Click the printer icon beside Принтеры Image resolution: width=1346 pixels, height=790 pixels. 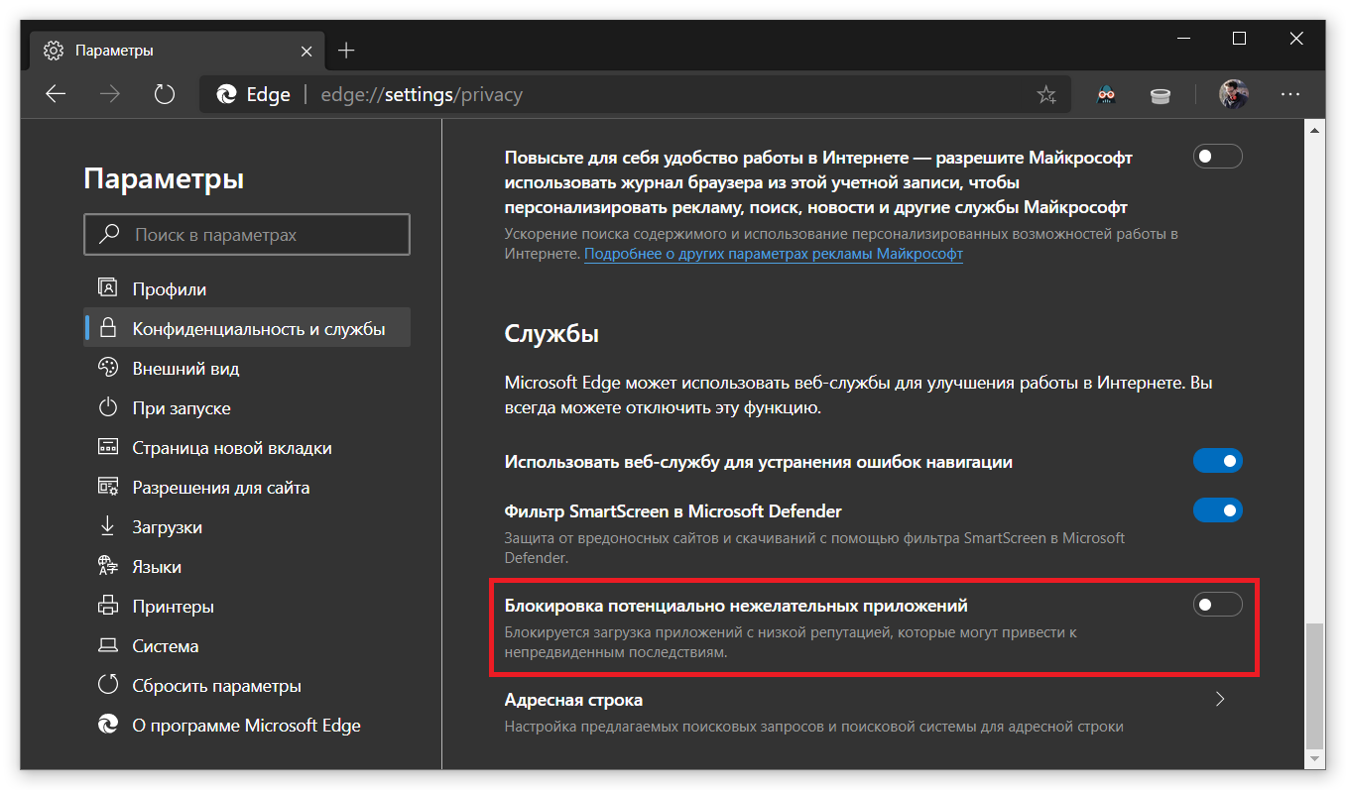point(108,606)
